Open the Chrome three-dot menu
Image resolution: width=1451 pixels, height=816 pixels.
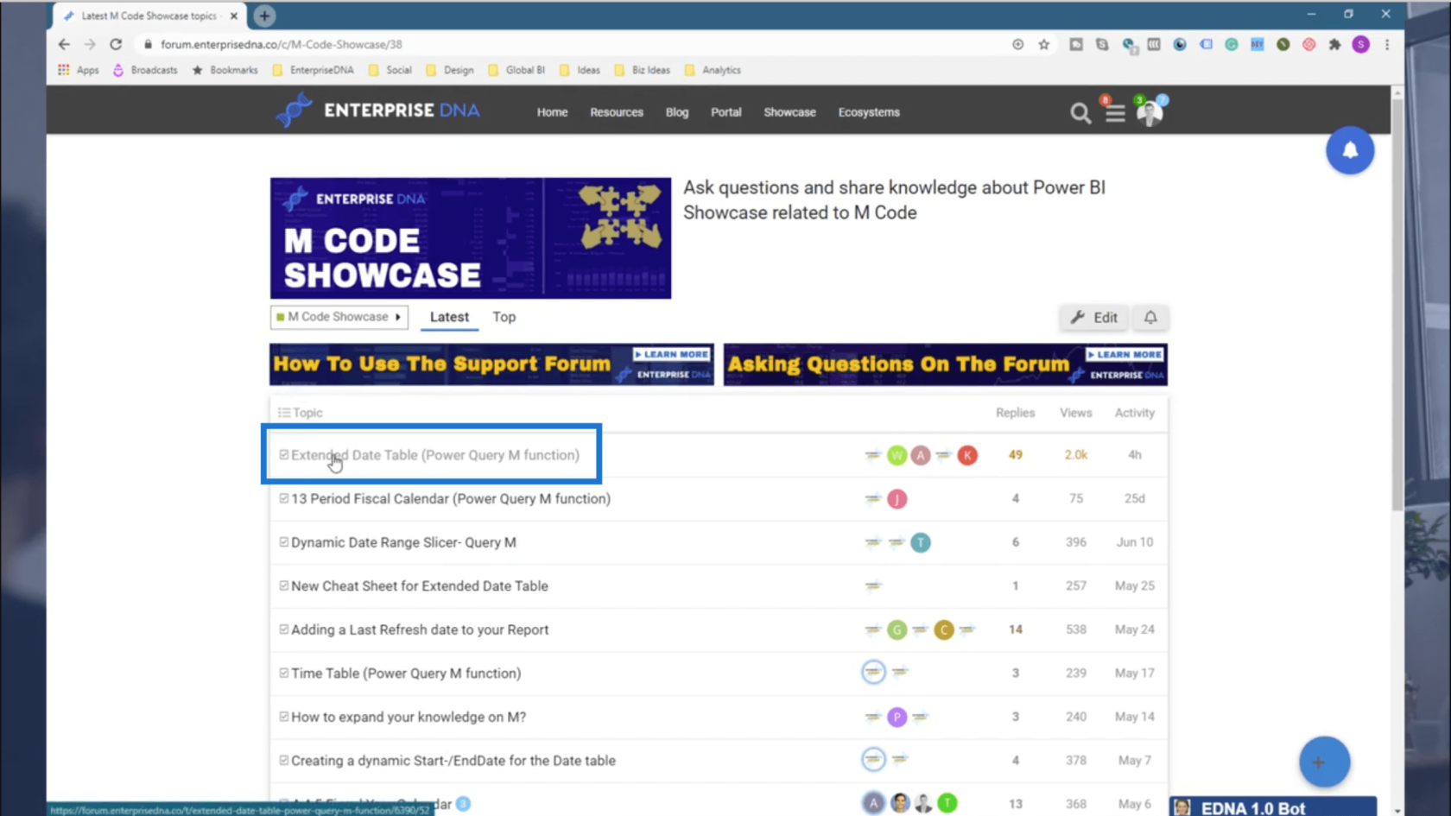1387,44
